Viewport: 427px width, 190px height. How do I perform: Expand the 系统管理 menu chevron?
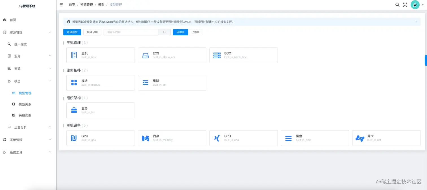tap(50, 140)
